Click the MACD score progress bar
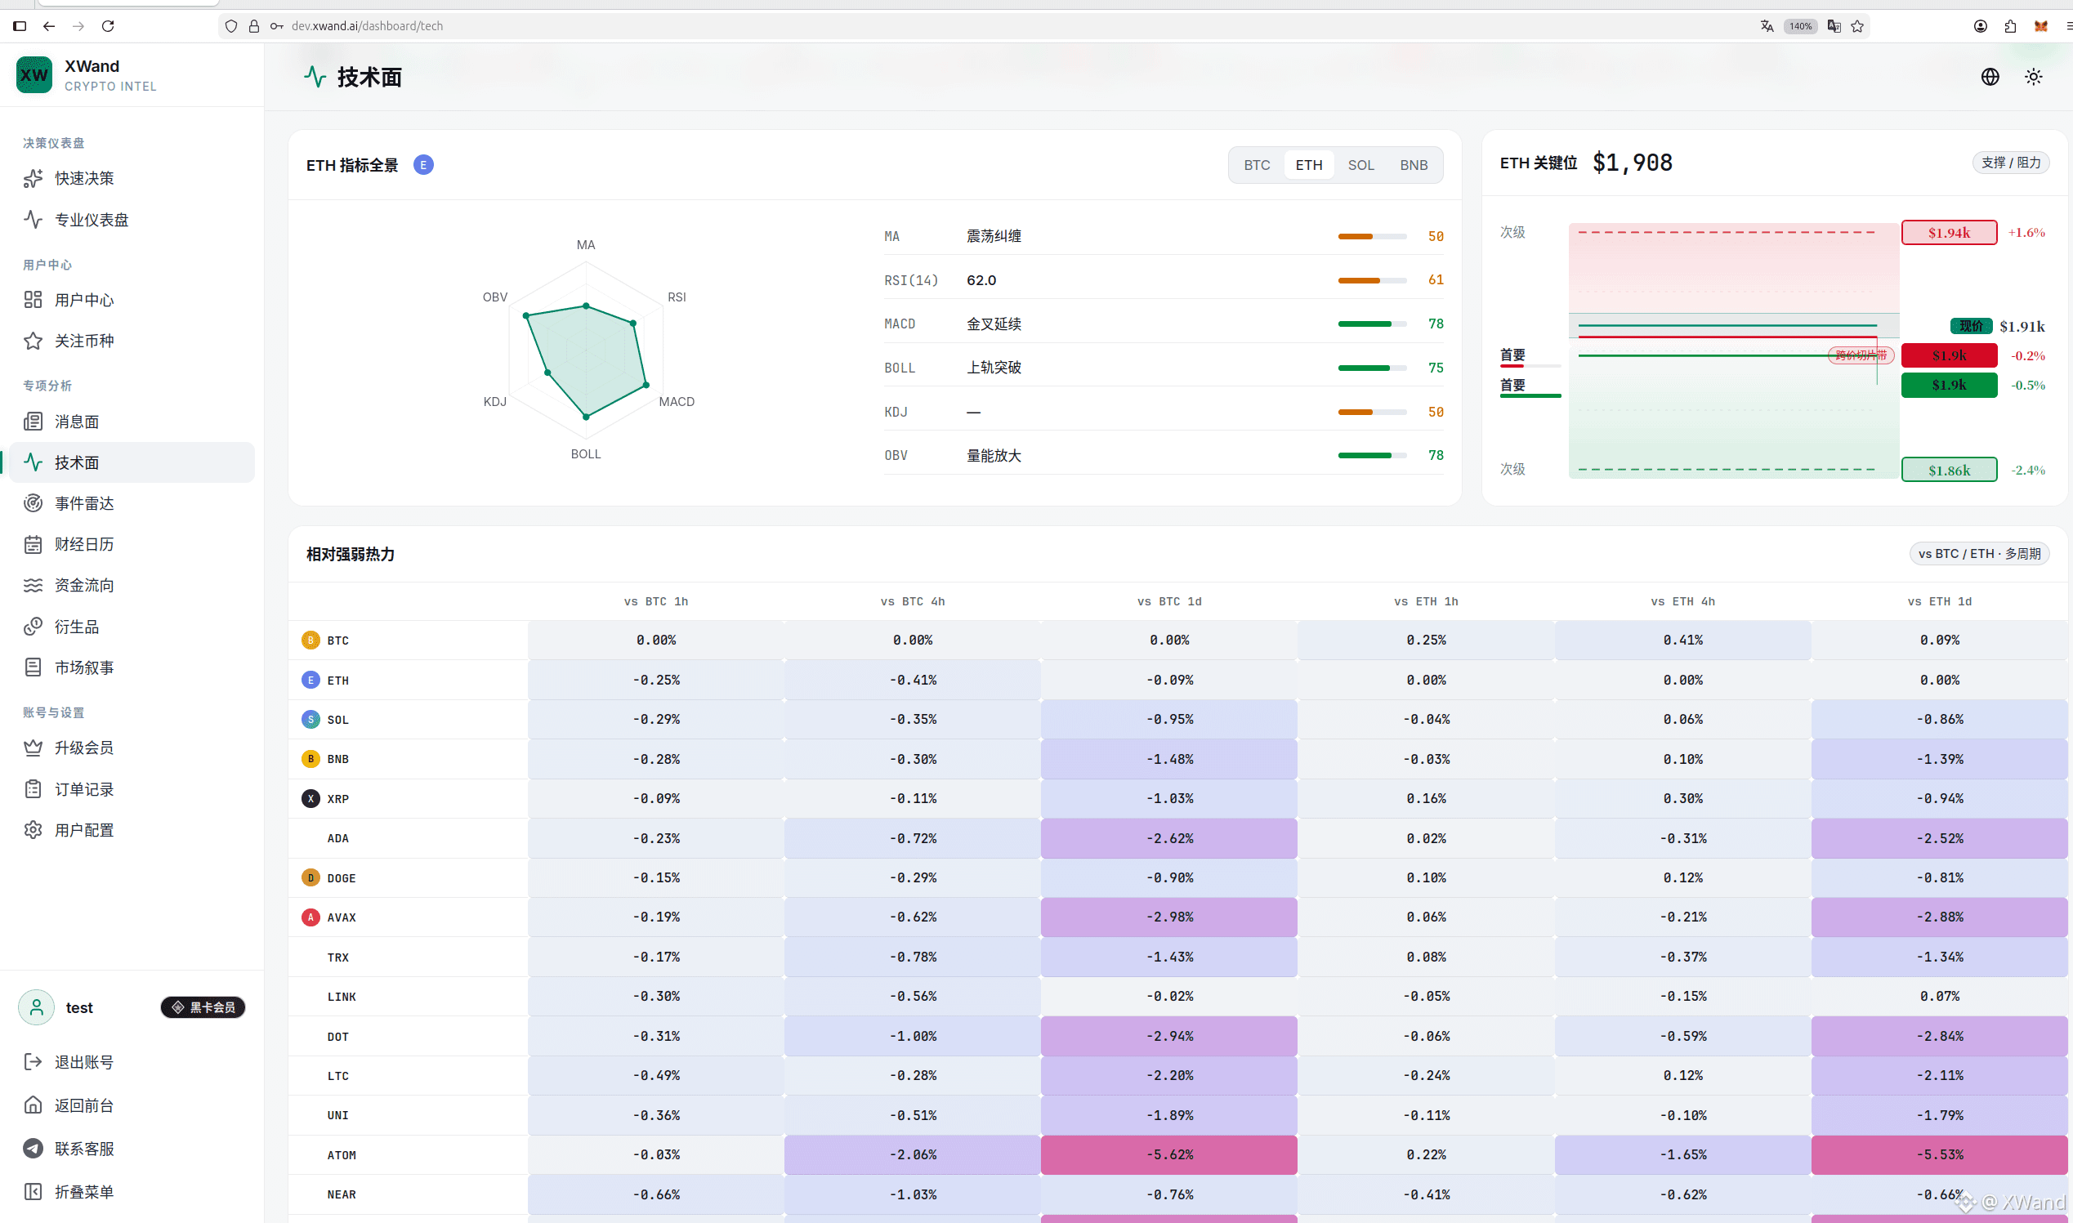2073x1223 pixels. tap(1373, 324)
